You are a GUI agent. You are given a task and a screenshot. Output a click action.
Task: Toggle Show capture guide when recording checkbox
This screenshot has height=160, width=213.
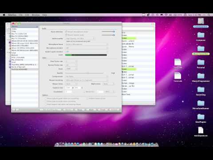[46, 101]
